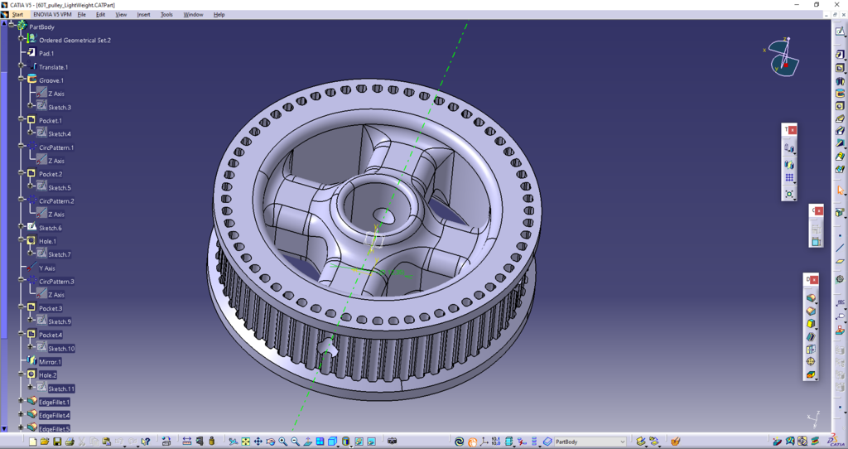The width and height of the screenshot is (848, 449).
Task: Close the floating toolbar labeled T
Action: (x=793, y=130)
